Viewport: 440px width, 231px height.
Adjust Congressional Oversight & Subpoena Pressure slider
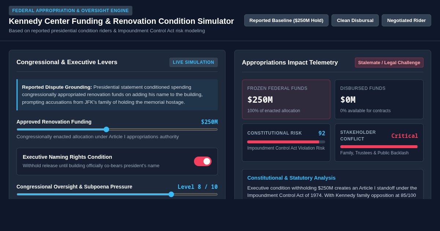[x=117, y=194]
